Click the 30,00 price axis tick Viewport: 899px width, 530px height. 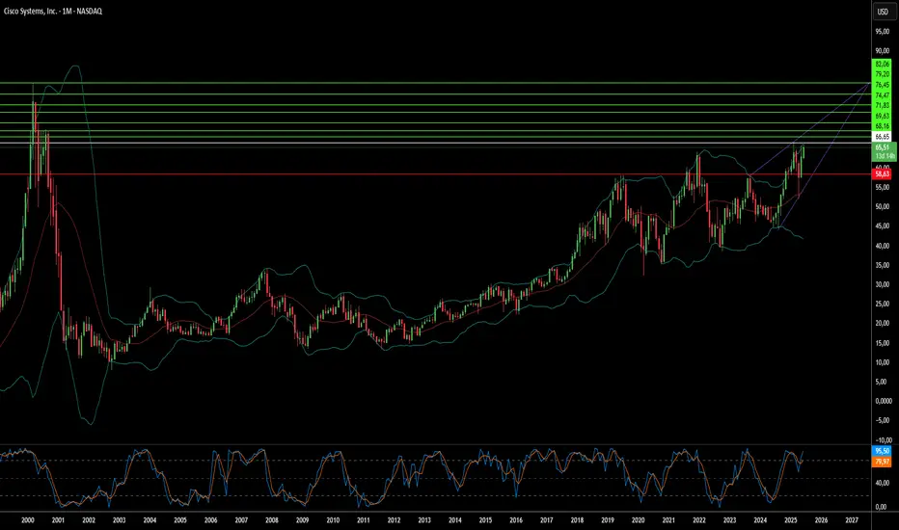point(883,284)
